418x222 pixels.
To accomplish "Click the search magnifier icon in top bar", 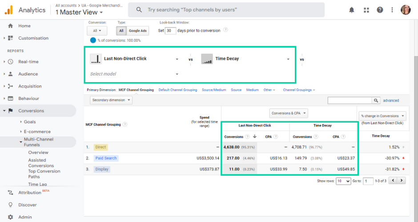I will (x=139, y=10).
